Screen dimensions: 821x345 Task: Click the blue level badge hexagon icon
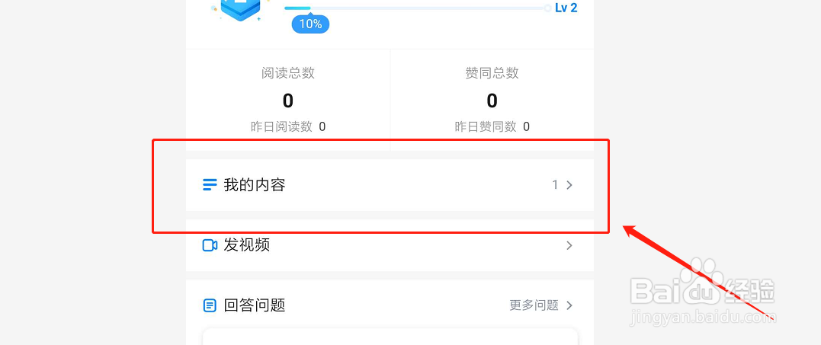240,9
